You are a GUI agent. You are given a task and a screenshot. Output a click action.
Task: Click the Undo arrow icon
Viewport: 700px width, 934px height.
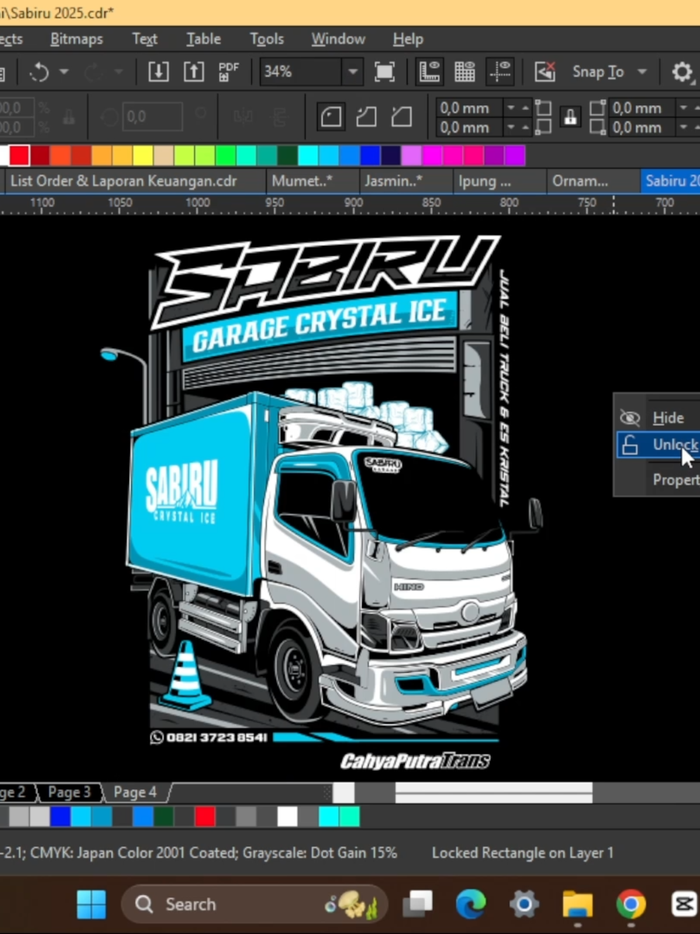point(40,72)
